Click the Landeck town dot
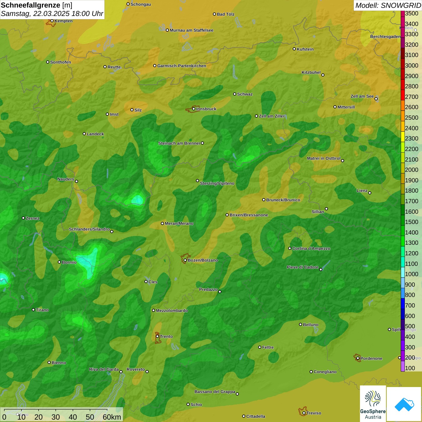The width and height of the screenshot is (422, 422). pos(84,134)
